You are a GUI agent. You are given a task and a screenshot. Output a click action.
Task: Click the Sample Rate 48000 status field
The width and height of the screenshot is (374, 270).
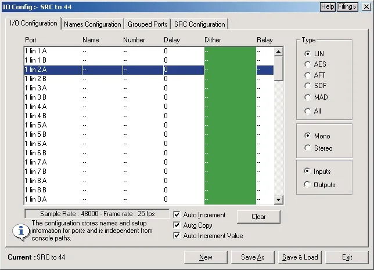pyautogui.click(x=97, y=214)
